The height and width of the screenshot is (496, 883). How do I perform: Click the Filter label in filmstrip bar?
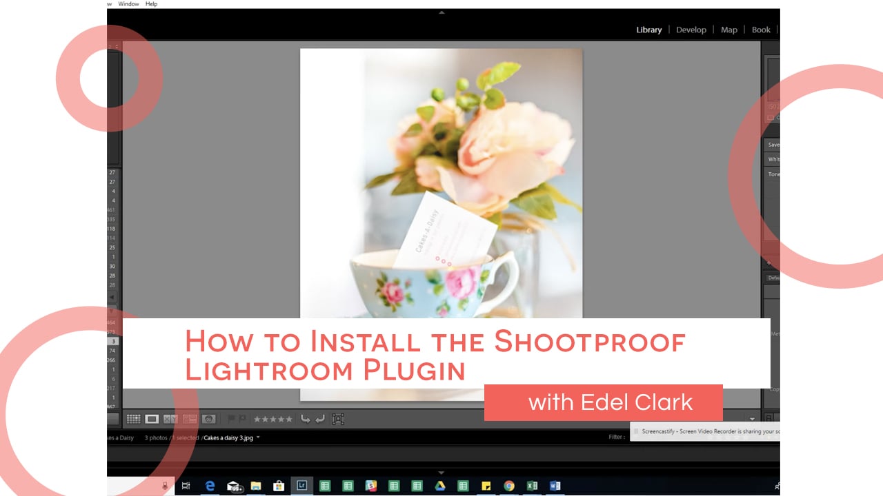617,437
